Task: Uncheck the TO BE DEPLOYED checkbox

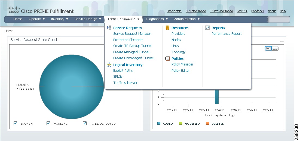Action: 85,123
